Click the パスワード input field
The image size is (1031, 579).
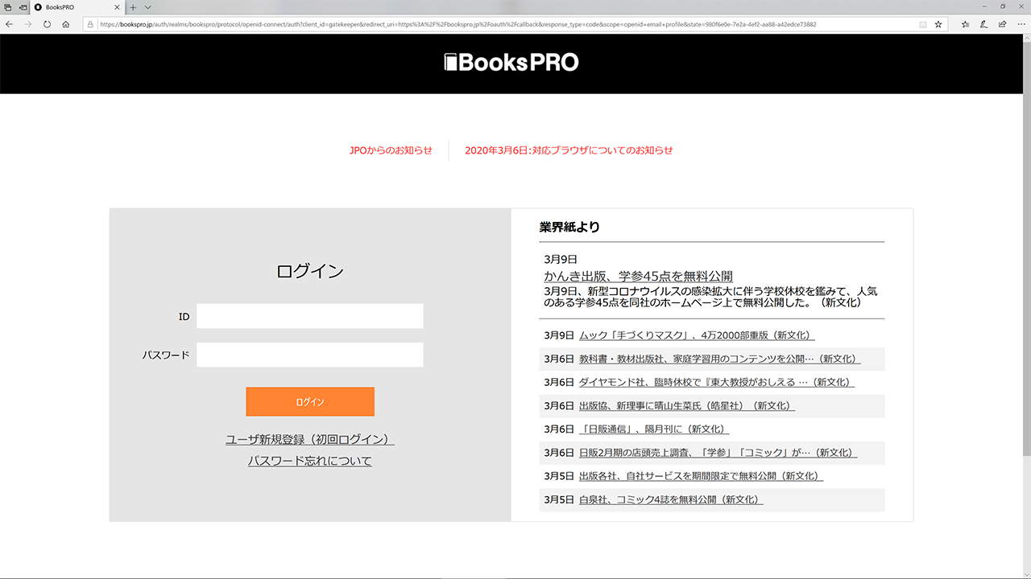coord(310,355)
